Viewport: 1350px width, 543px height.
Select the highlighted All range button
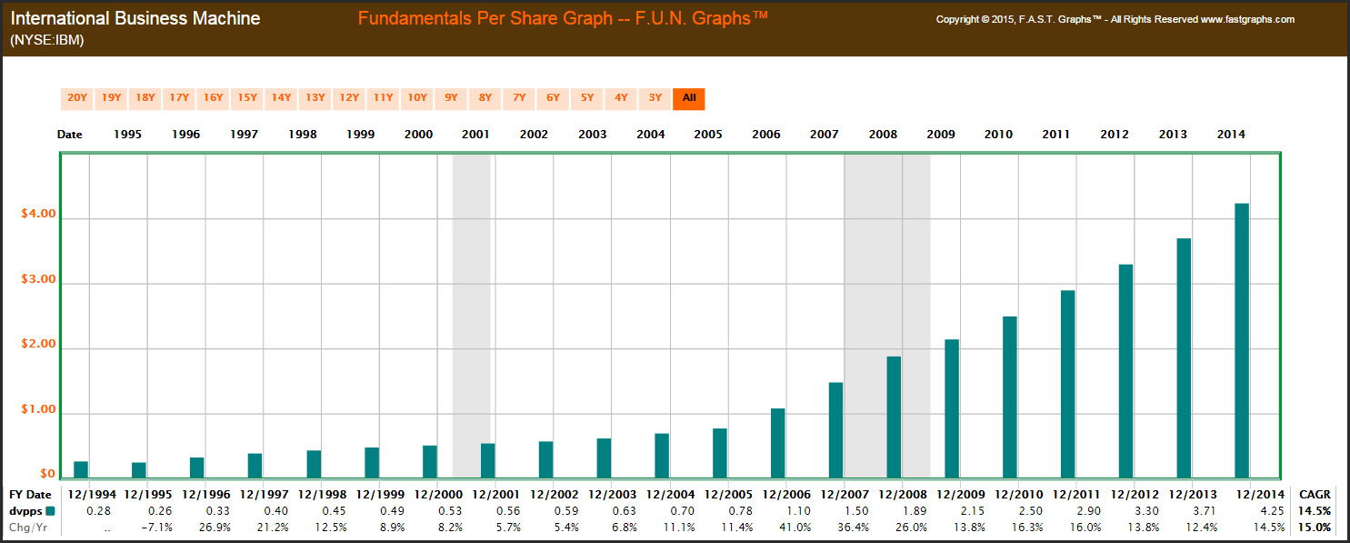(x=689, y=98)
